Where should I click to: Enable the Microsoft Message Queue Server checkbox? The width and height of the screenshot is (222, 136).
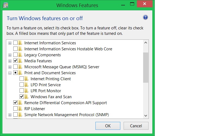(15, 67)
